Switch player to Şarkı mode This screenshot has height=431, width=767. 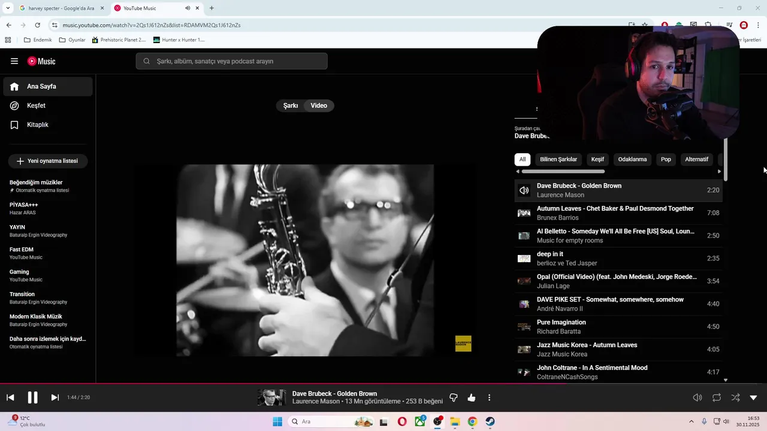[291, 105]
